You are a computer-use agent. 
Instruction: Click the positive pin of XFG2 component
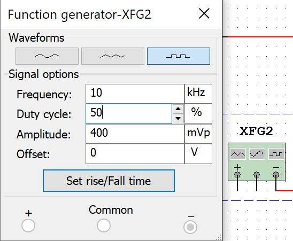point(237,175)
